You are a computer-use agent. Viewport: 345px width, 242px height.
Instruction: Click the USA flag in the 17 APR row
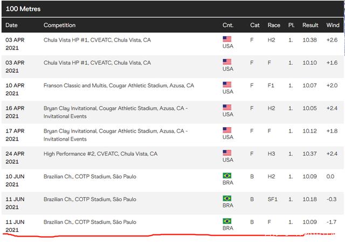(227, 130)
